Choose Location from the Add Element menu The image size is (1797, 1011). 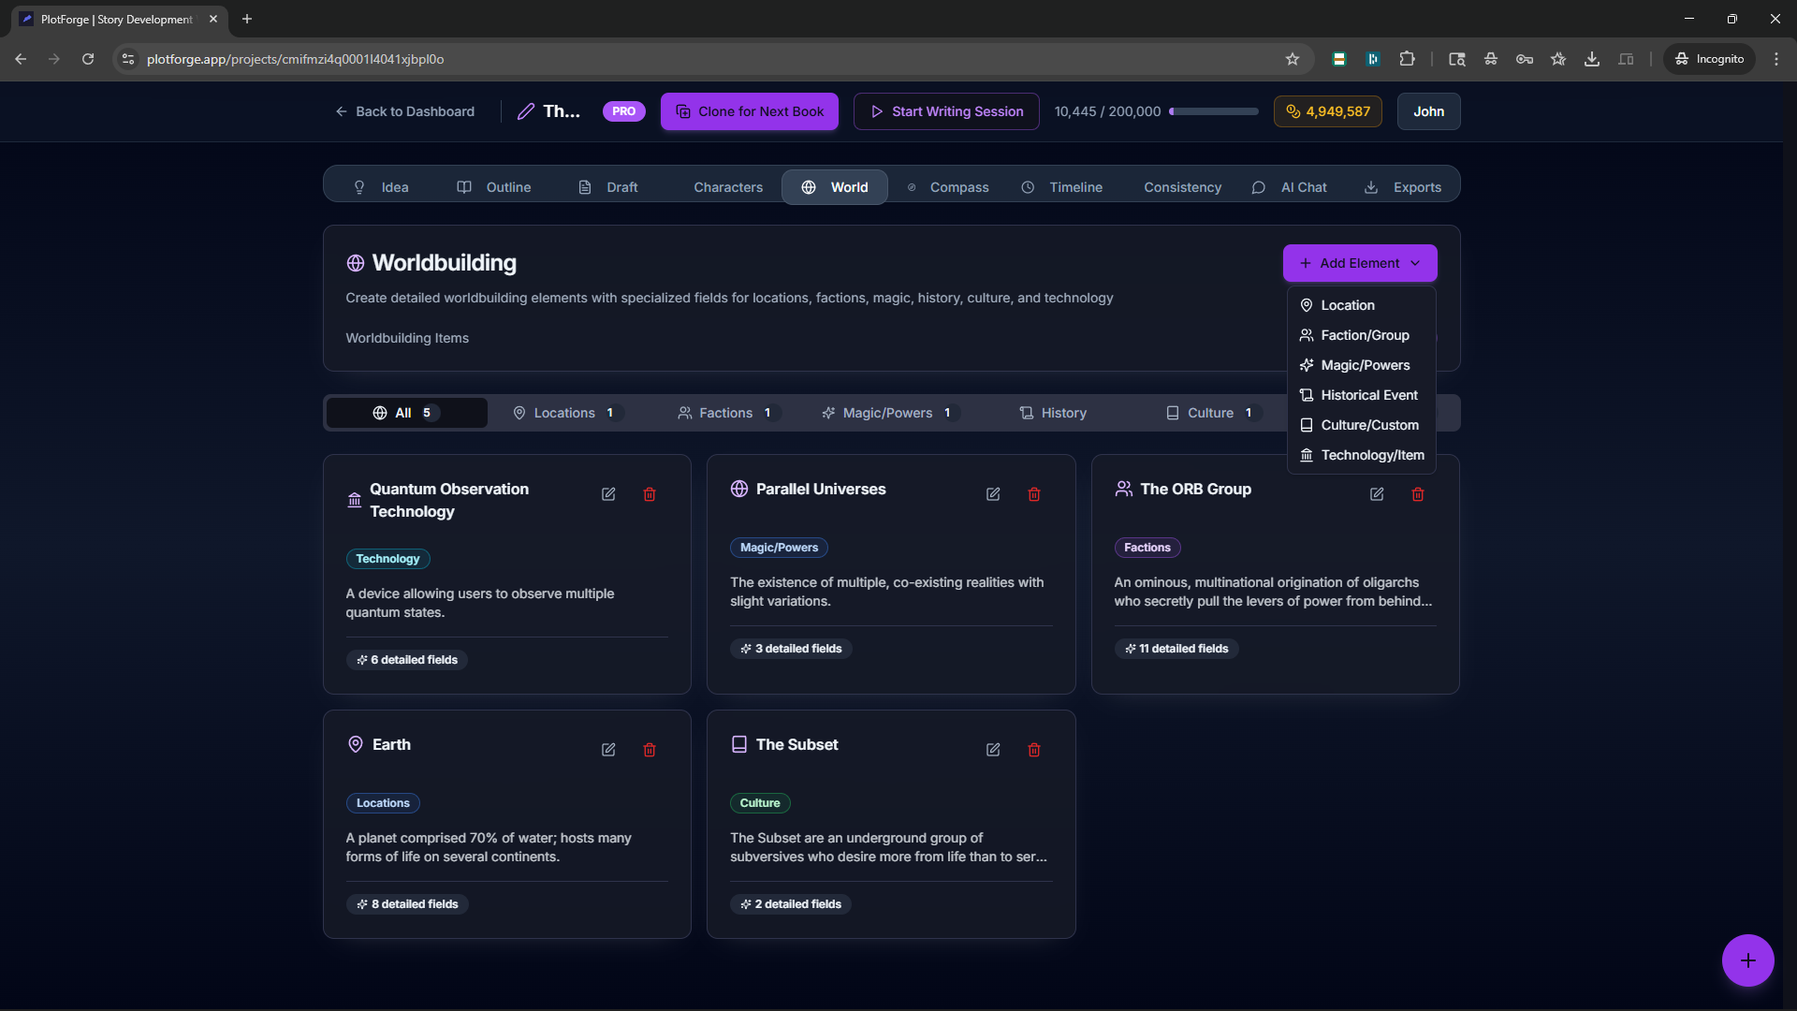point(1362,305)
